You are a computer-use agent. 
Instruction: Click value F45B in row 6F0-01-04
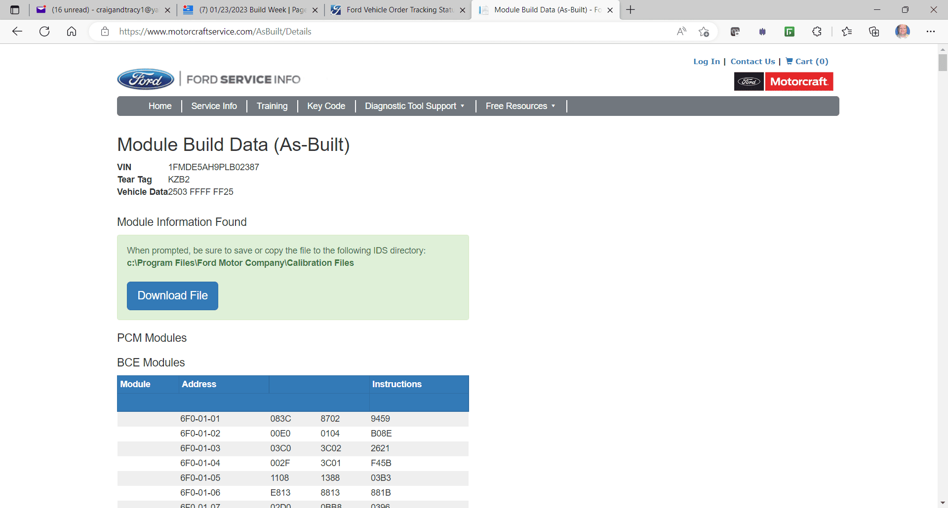(x=381, y=463)
